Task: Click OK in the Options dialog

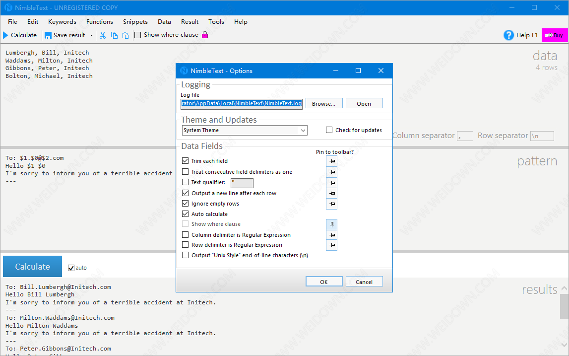Action: coord(324,282)
